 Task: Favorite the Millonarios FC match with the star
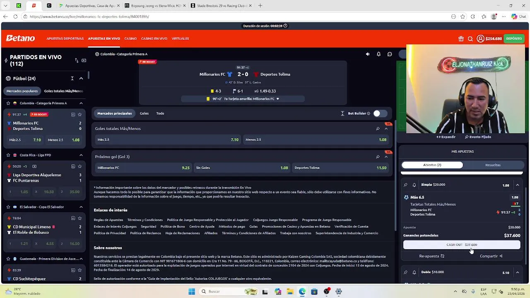click(x=80, y=115)
